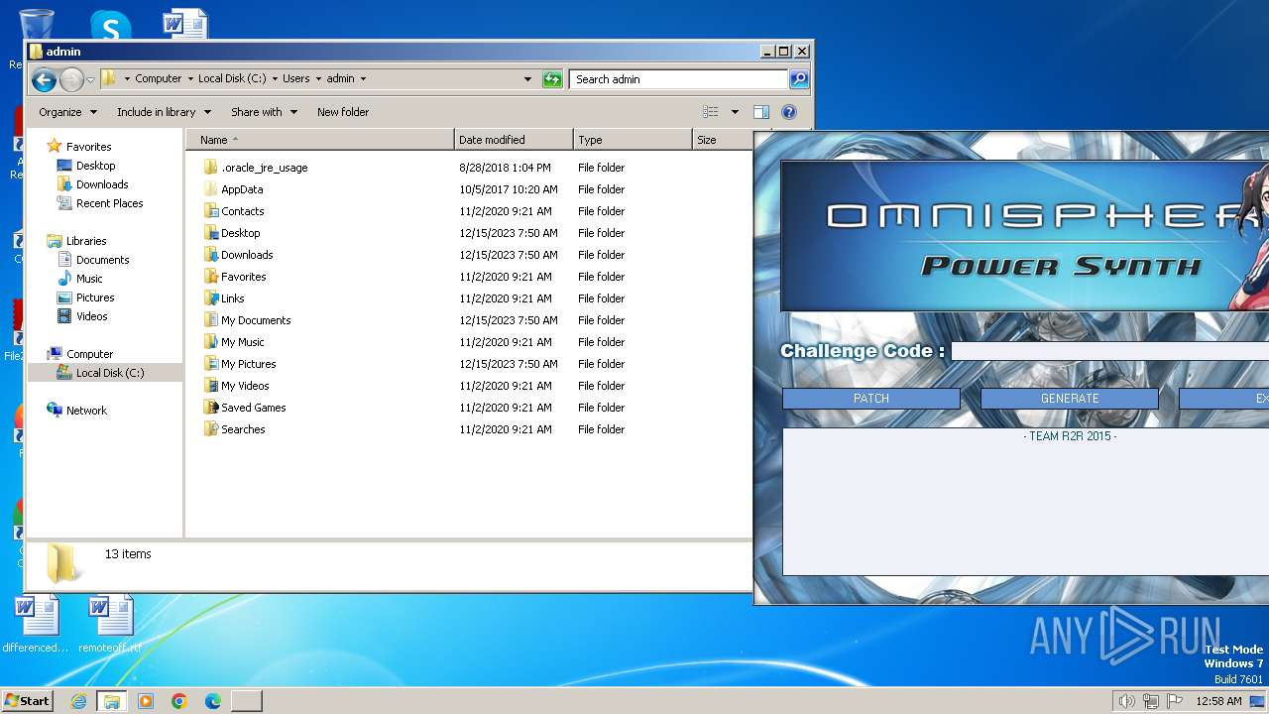Image resolution: width=1269 pixels, height=714 pixels.
Task: Click the keygen output text area
Action: click(x=1025, y=502)
